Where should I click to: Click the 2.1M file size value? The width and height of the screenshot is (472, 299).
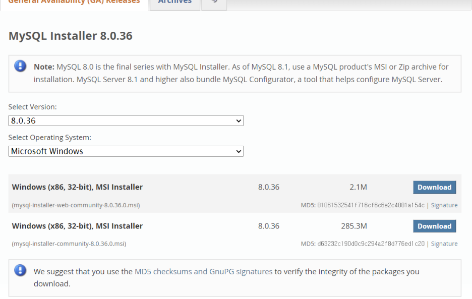click(x=358, y=187)
